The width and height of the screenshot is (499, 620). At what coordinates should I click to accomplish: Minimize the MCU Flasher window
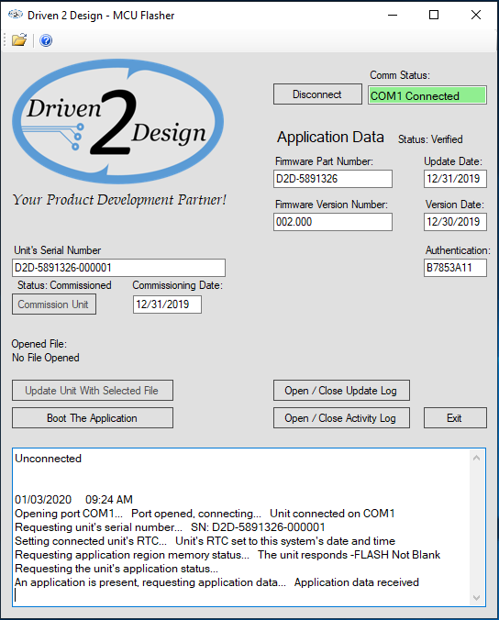(393, 15)
